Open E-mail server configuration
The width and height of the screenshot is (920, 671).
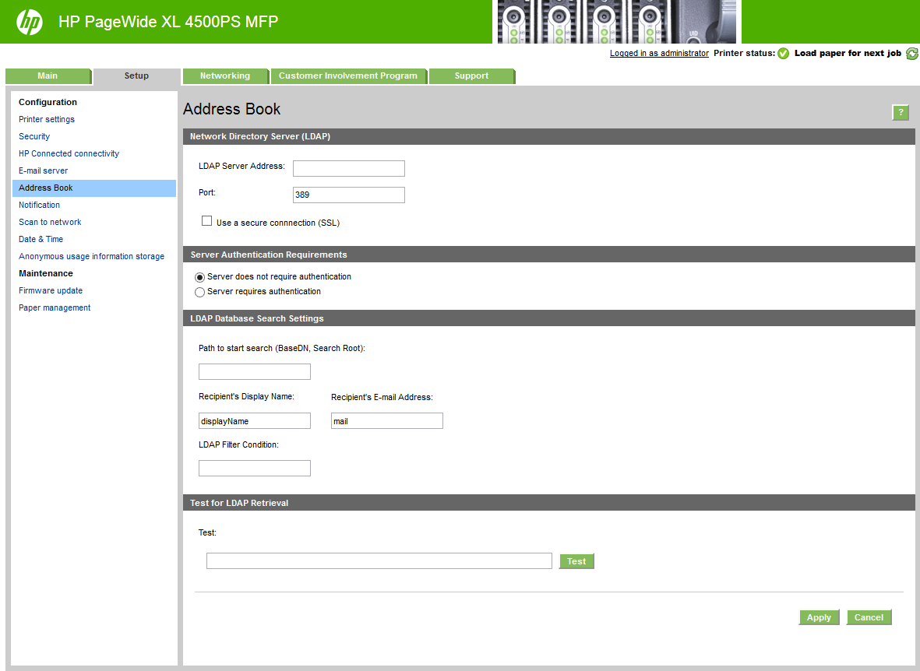(x=43, y=170)
